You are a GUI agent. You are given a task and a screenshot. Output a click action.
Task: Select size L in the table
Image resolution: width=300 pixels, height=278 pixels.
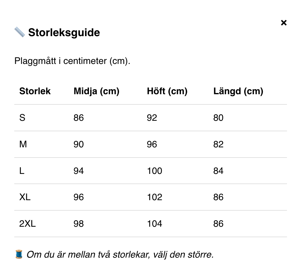click(x=21, y=171)
